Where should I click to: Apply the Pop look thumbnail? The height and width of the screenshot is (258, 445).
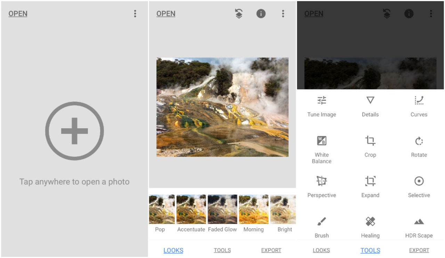point(162,209)
